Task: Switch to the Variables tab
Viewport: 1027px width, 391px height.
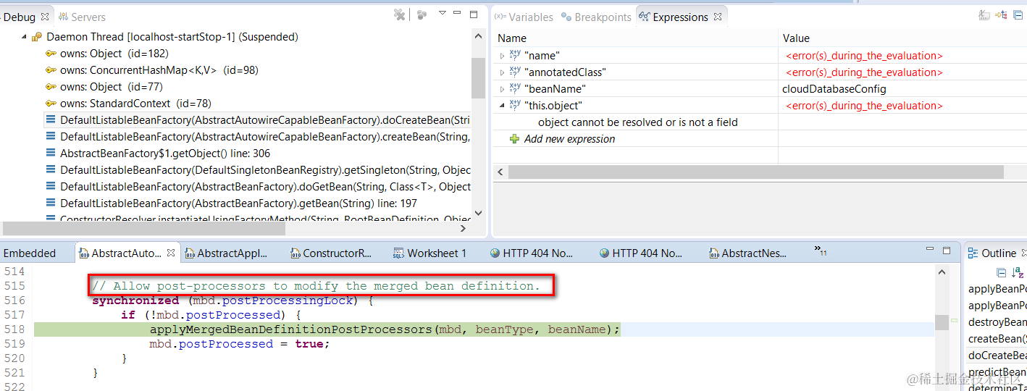Action: 524,17
